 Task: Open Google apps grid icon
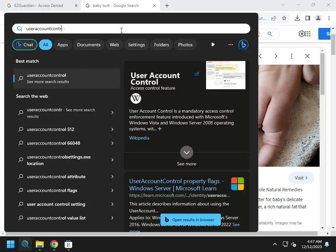[308, 34]
